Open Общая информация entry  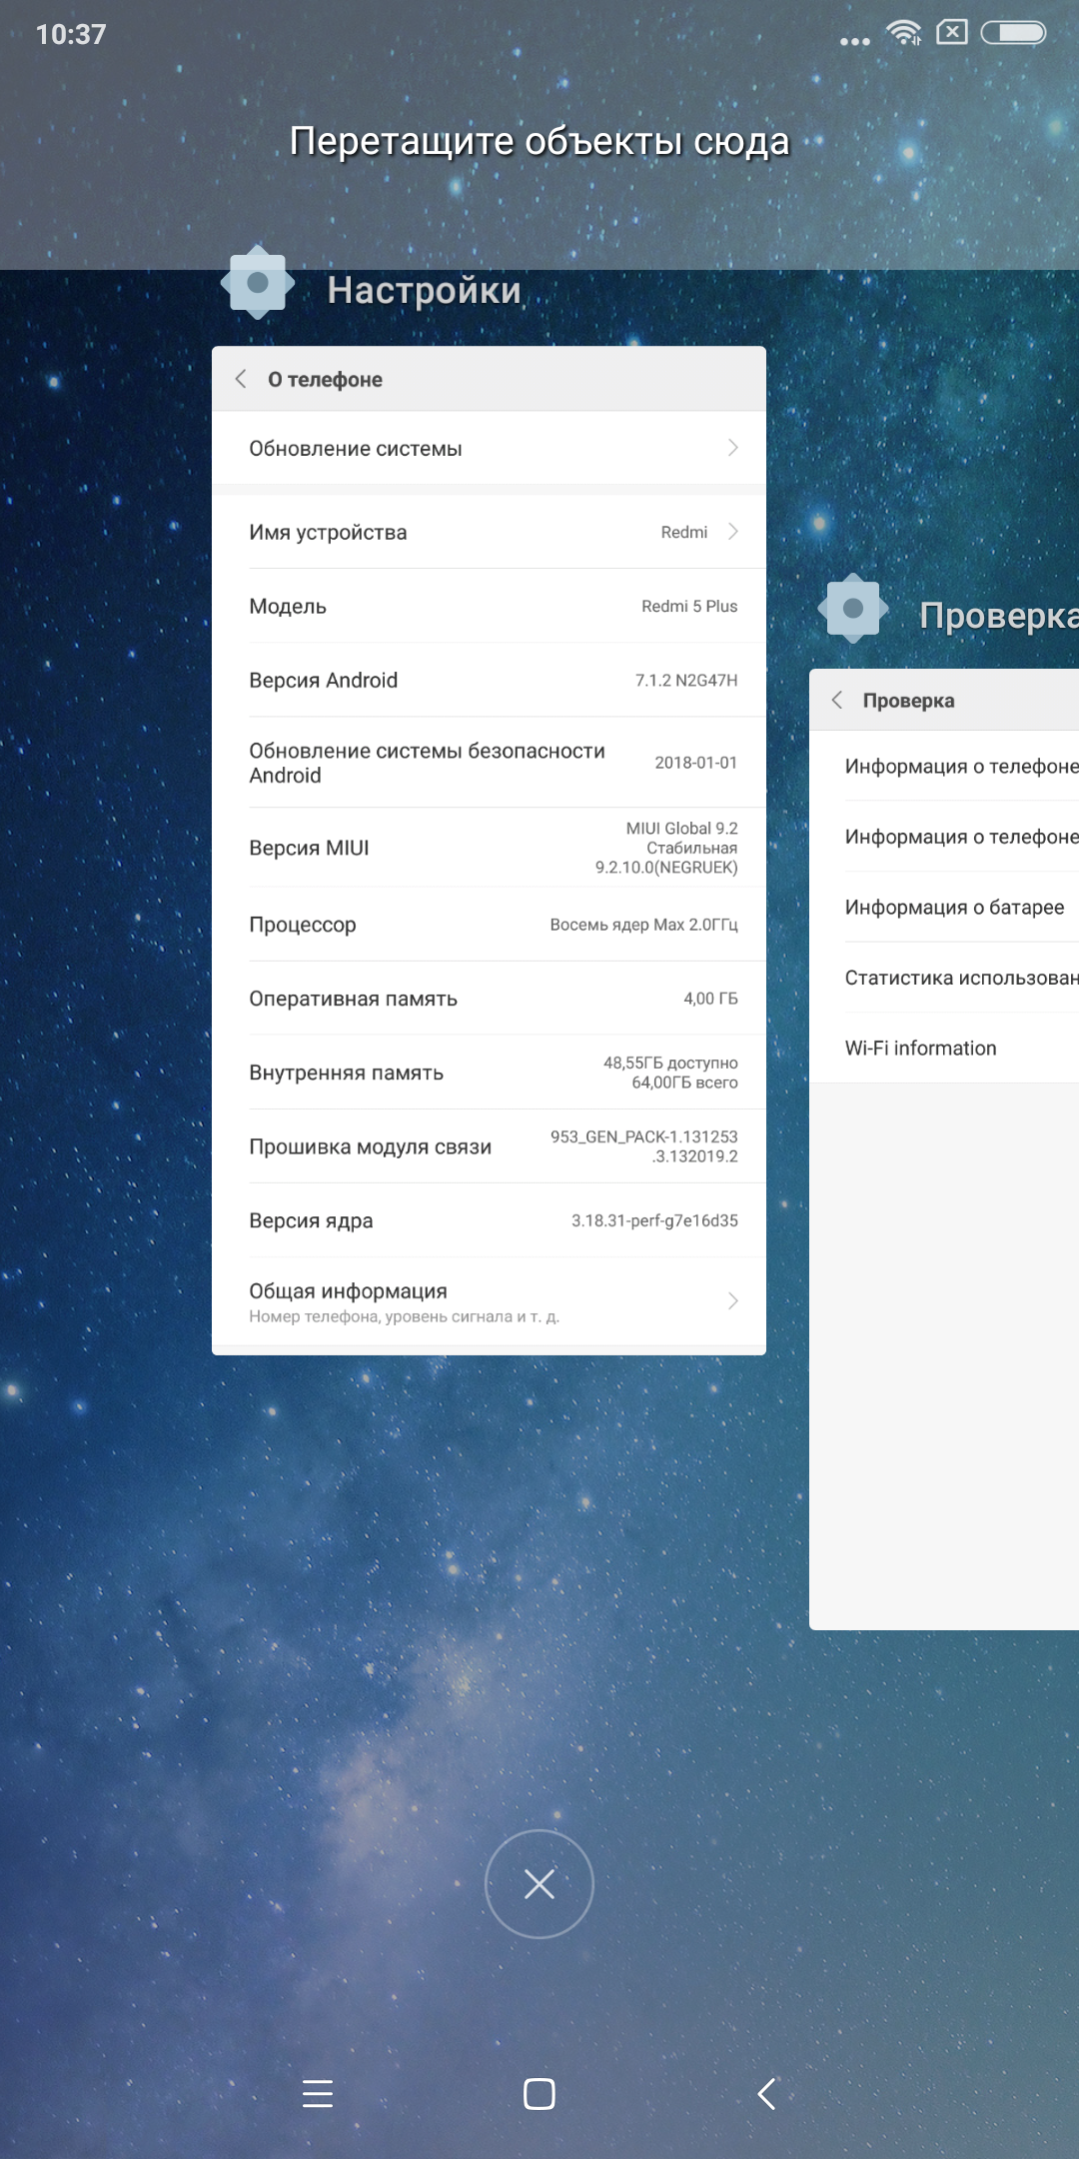(489, 1300)
